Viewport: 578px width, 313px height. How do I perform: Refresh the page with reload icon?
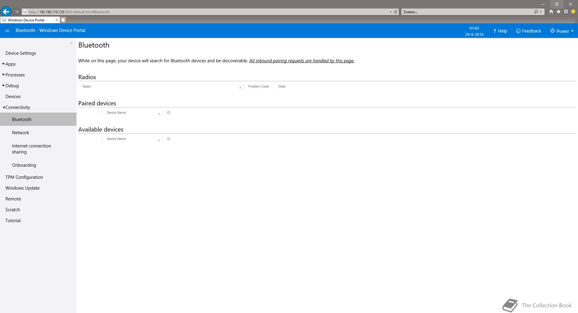tap(396, 12)
